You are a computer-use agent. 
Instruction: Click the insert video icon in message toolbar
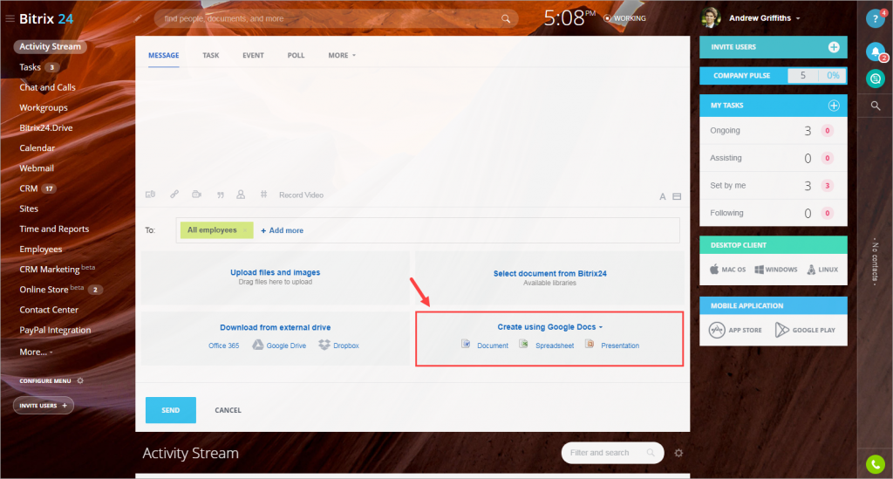pos(196,195)
